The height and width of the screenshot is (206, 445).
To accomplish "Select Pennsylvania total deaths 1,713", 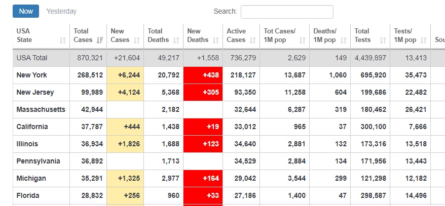I will (x=171, y=161).
